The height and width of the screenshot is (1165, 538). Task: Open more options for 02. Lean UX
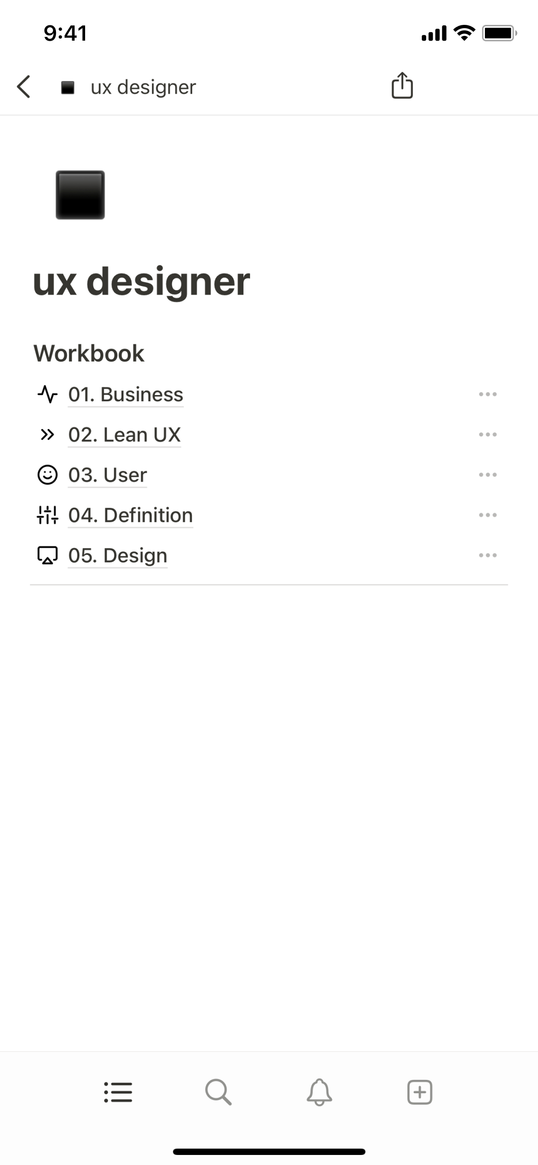(x=487, y=435)
